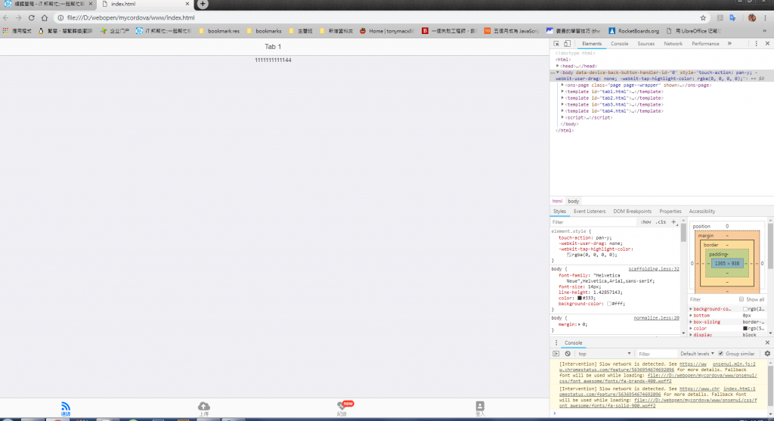Expand the computed bottom property

[x=691, y=315]
